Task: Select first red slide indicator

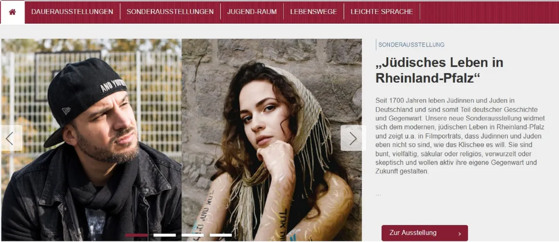Action: click(x=136, y=235)
